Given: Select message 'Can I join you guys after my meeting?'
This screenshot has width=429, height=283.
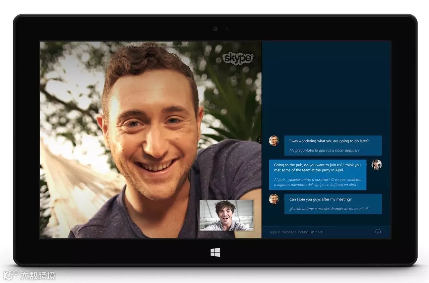Looking at the screenshot, I should [320, 199].
